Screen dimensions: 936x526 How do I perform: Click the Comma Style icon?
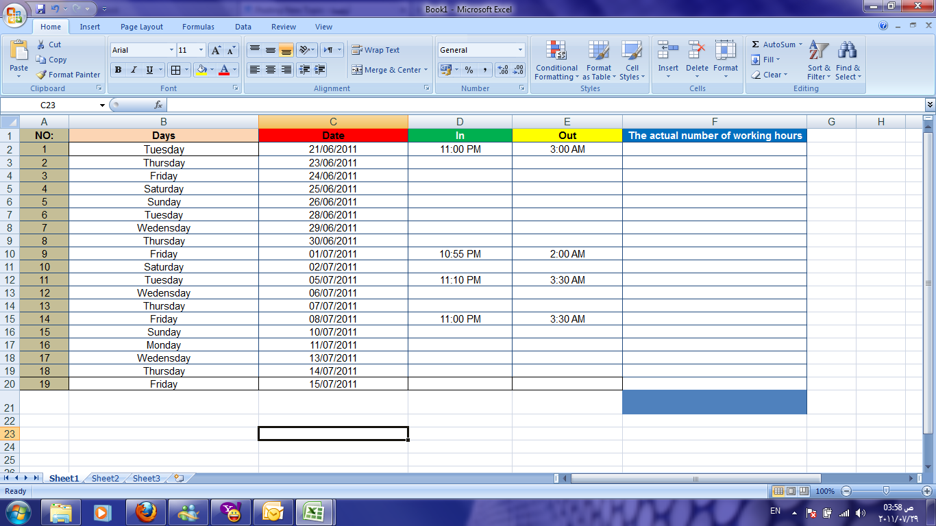tap(485, 70)
